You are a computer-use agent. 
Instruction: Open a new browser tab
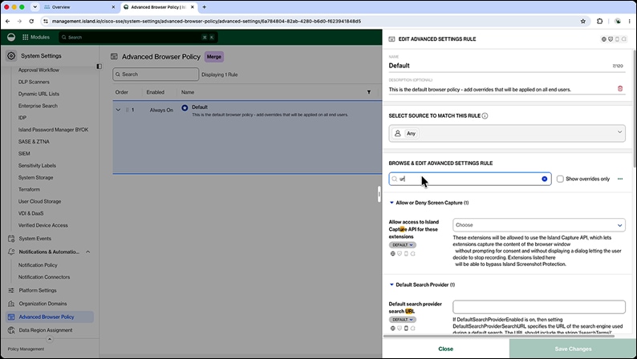coord(205,7)
